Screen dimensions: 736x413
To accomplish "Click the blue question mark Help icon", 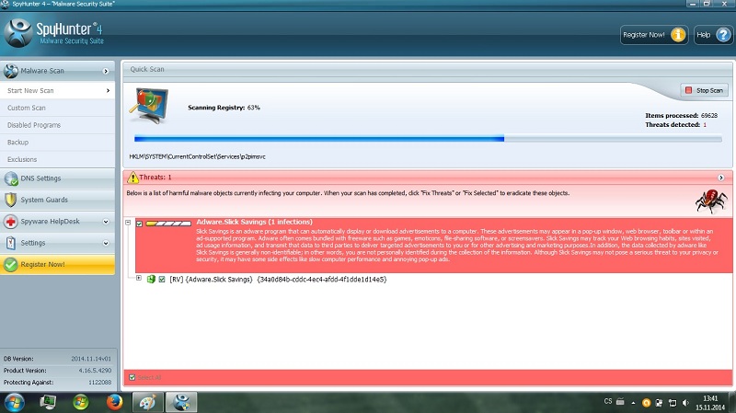I will pyautogui.click(x=723, y=35).
